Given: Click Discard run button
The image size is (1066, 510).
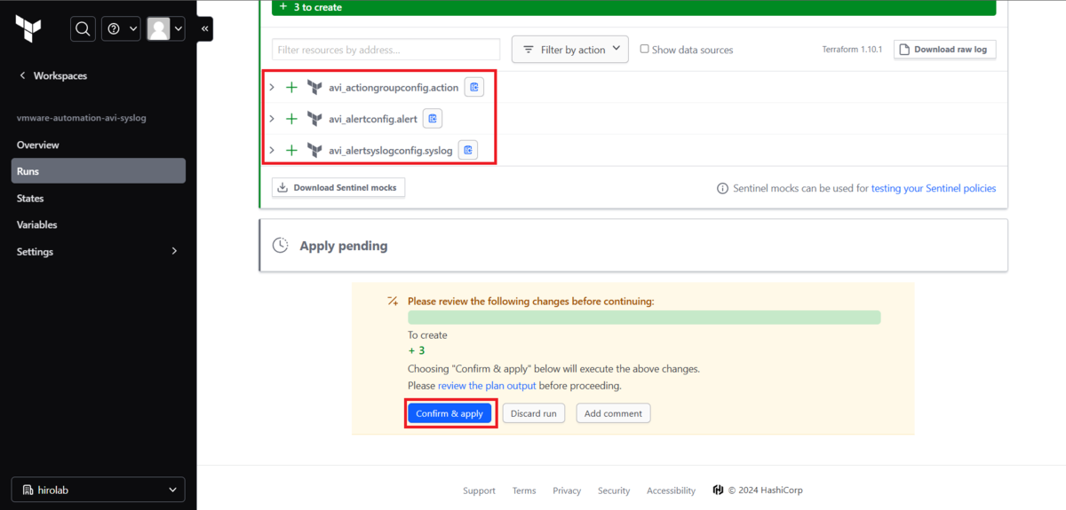Looking at the screenshot, I should pyautogui.click(x=534, y=413).
